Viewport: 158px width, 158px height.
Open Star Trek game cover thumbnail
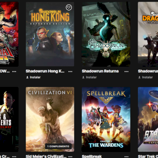tap(148, 119)
